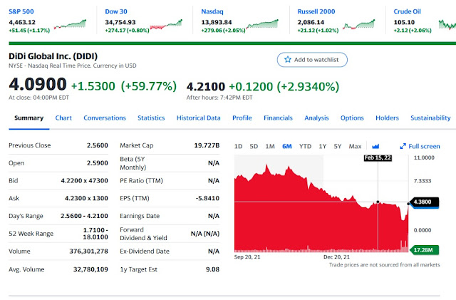Screen dimensions: 456x300
Task: View the Profile tab
Action: point(242,118)
